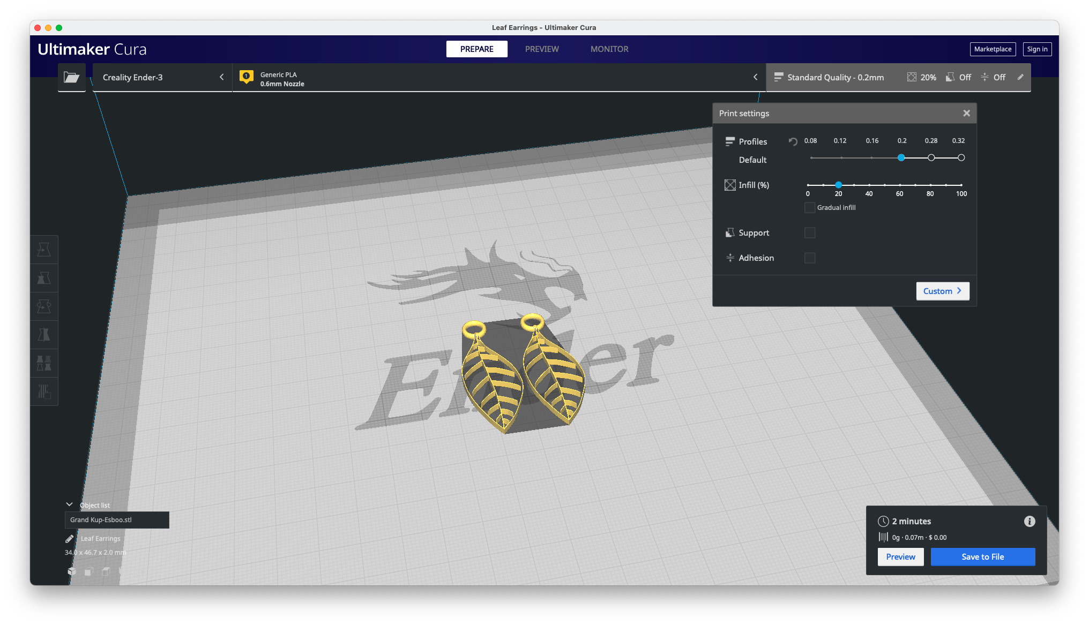Select the Rotate tool
Screen dimensions: 1089x625
point(44,306)
